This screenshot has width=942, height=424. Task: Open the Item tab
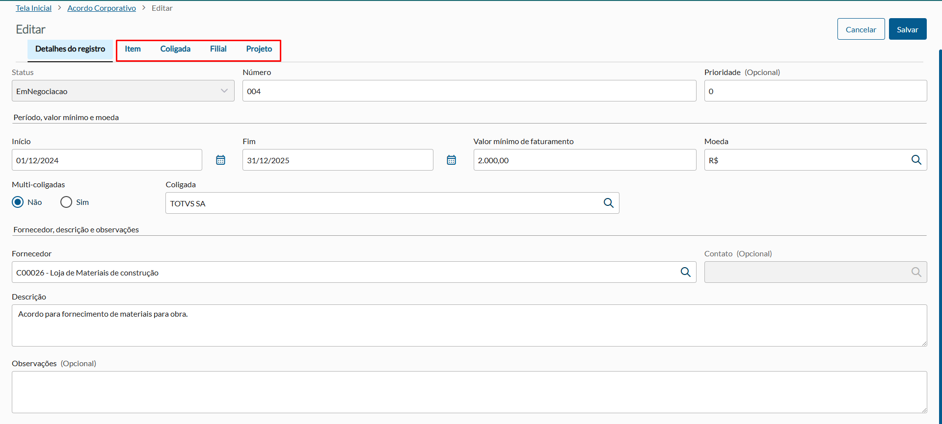pos(133,49)
